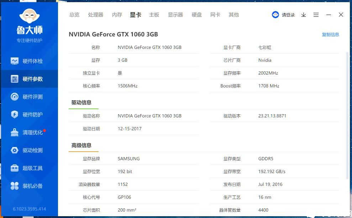Viewport: 352px width, 218px height.
Task: Click the release date Jul 19, 2016
Action: [270, 184]
